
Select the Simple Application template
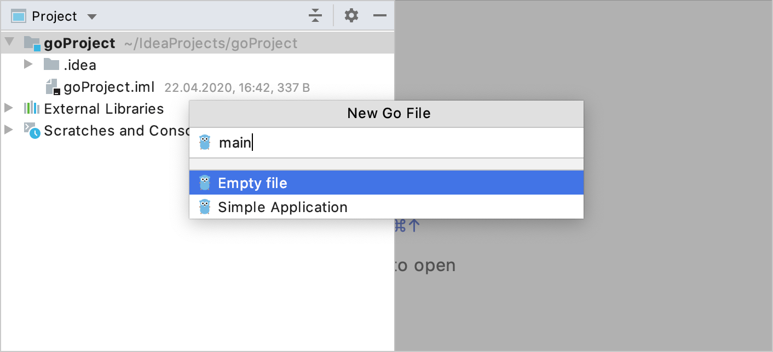click(282, 207)
